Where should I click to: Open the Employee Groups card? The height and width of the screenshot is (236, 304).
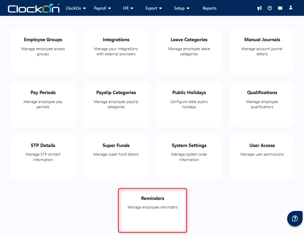pos(43,52)
